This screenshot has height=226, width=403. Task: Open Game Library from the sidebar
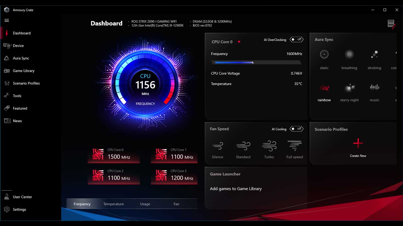pyautogui.click(x=24, y=71)
